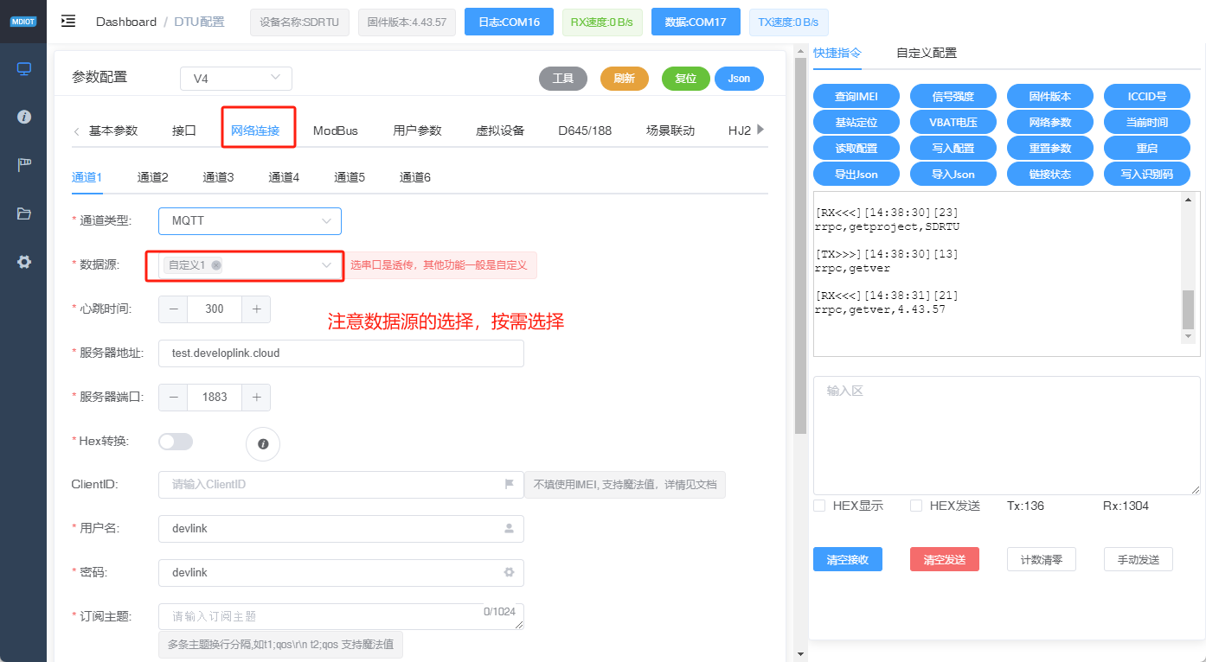Increase 服务器端口 with the plus button
The height and width of the screenshot is (662, 1206).
(x=256, y=397)
